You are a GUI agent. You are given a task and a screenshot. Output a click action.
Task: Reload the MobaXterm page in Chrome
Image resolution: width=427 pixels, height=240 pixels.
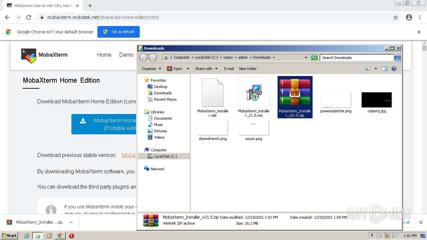pyautogui.click(x=29, y=17)
